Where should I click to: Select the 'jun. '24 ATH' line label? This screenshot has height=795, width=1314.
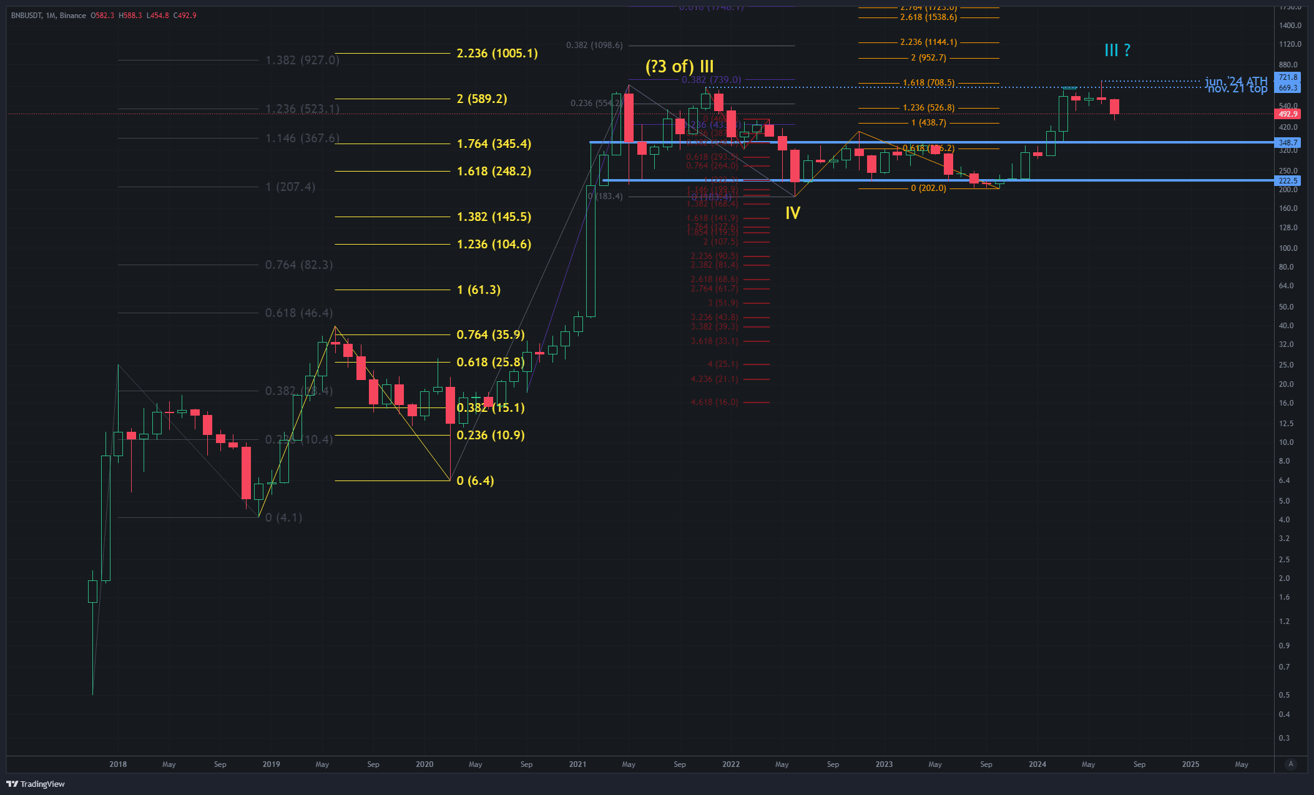[1235, 80]
